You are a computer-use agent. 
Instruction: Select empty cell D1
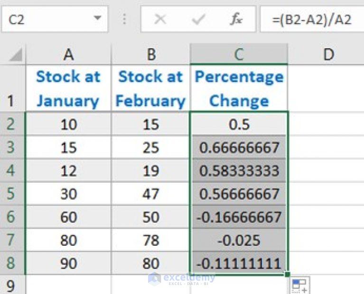point(327,88)
